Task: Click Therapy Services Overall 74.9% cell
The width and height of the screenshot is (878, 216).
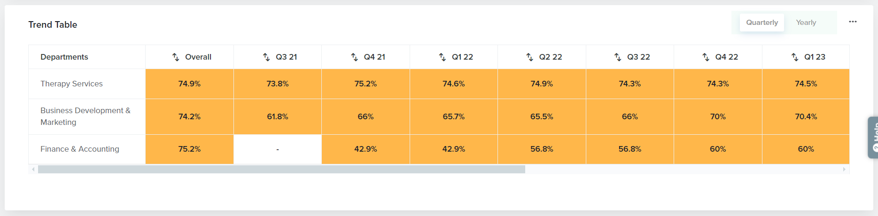Action: point(189,84)
